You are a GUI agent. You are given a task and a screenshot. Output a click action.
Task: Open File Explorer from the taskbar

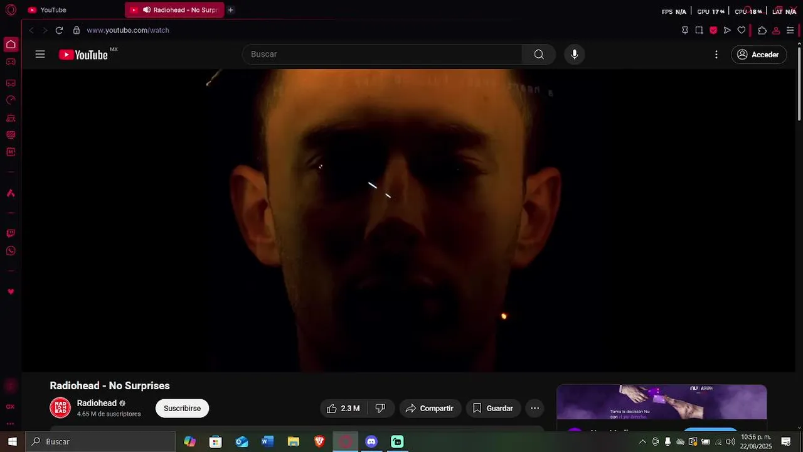(x=294, y=442)
